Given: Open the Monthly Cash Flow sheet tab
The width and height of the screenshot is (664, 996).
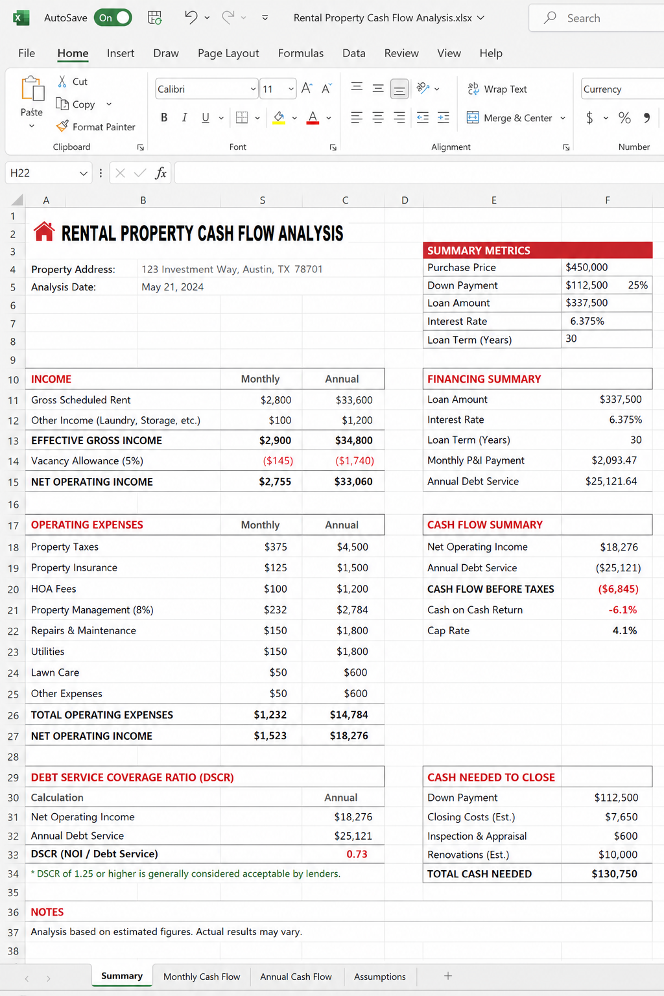Looking at the screenshot, I should click(202, 977).
